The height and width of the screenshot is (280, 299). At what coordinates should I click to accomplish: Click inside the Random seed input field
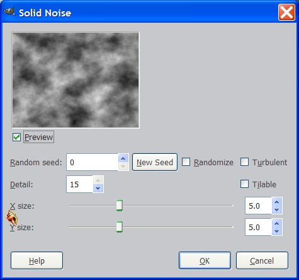tap(92, 162)
